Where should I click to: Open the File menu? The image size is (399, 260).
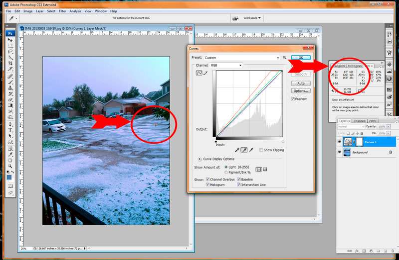tap(8, 11)
